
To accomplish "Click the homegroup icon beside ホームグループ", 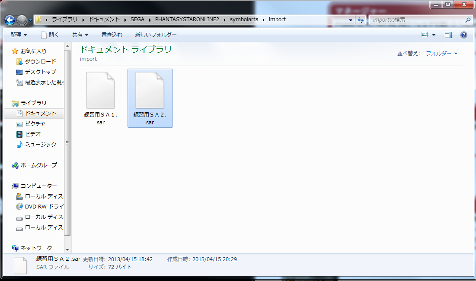I will click(x=15, y=165).
